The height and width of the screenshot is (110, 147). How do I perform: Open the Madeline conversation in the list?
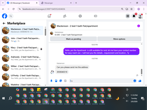coord(22,84)
